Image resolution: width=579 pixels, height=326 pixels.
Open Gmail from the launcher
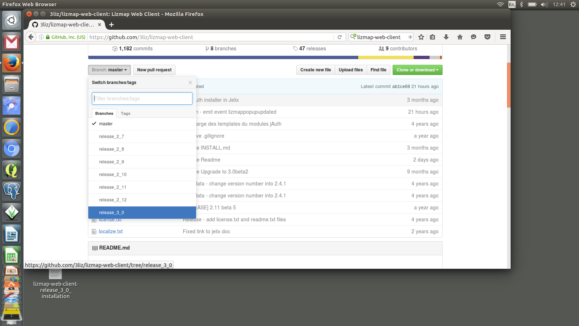(x=12, y=42)
